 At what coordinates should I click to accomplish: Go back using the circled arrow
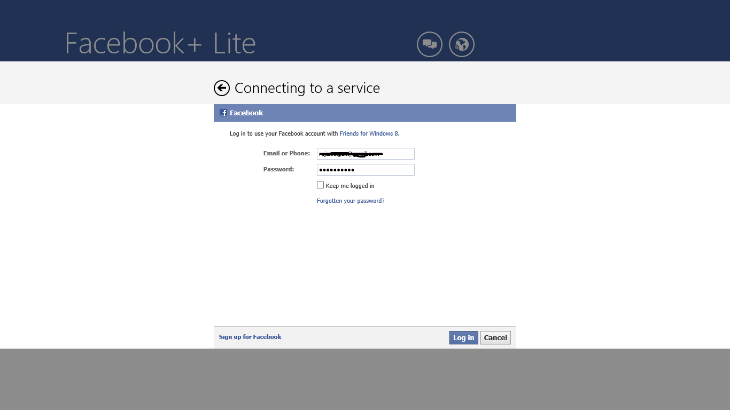point(222,88)
